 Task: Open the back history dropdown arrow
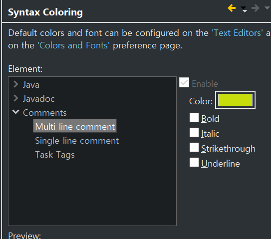244,9
